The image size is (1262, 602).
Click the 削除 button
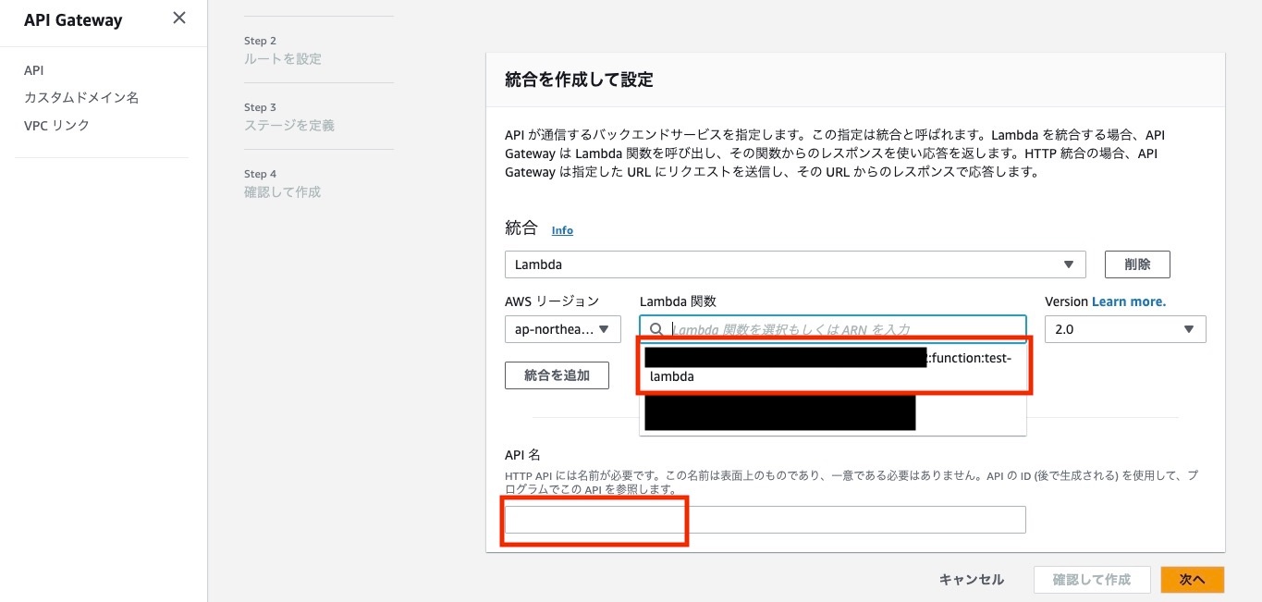tap(1137, 264)
